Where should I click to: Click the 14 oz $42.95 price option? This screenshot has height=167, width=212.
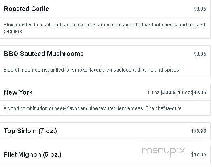(x=192, y=93)
